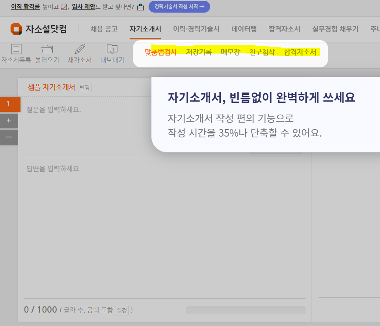Add a question with plus button
Screen dimensions: 380x326
coord(9,120)
